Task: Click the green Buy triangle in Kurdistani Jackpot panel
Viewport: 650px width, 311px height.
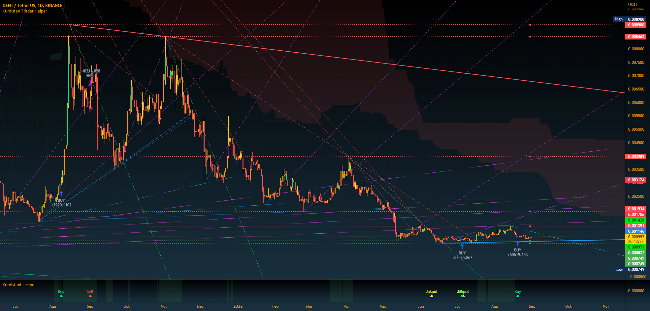Action: (x=61, y=296)
